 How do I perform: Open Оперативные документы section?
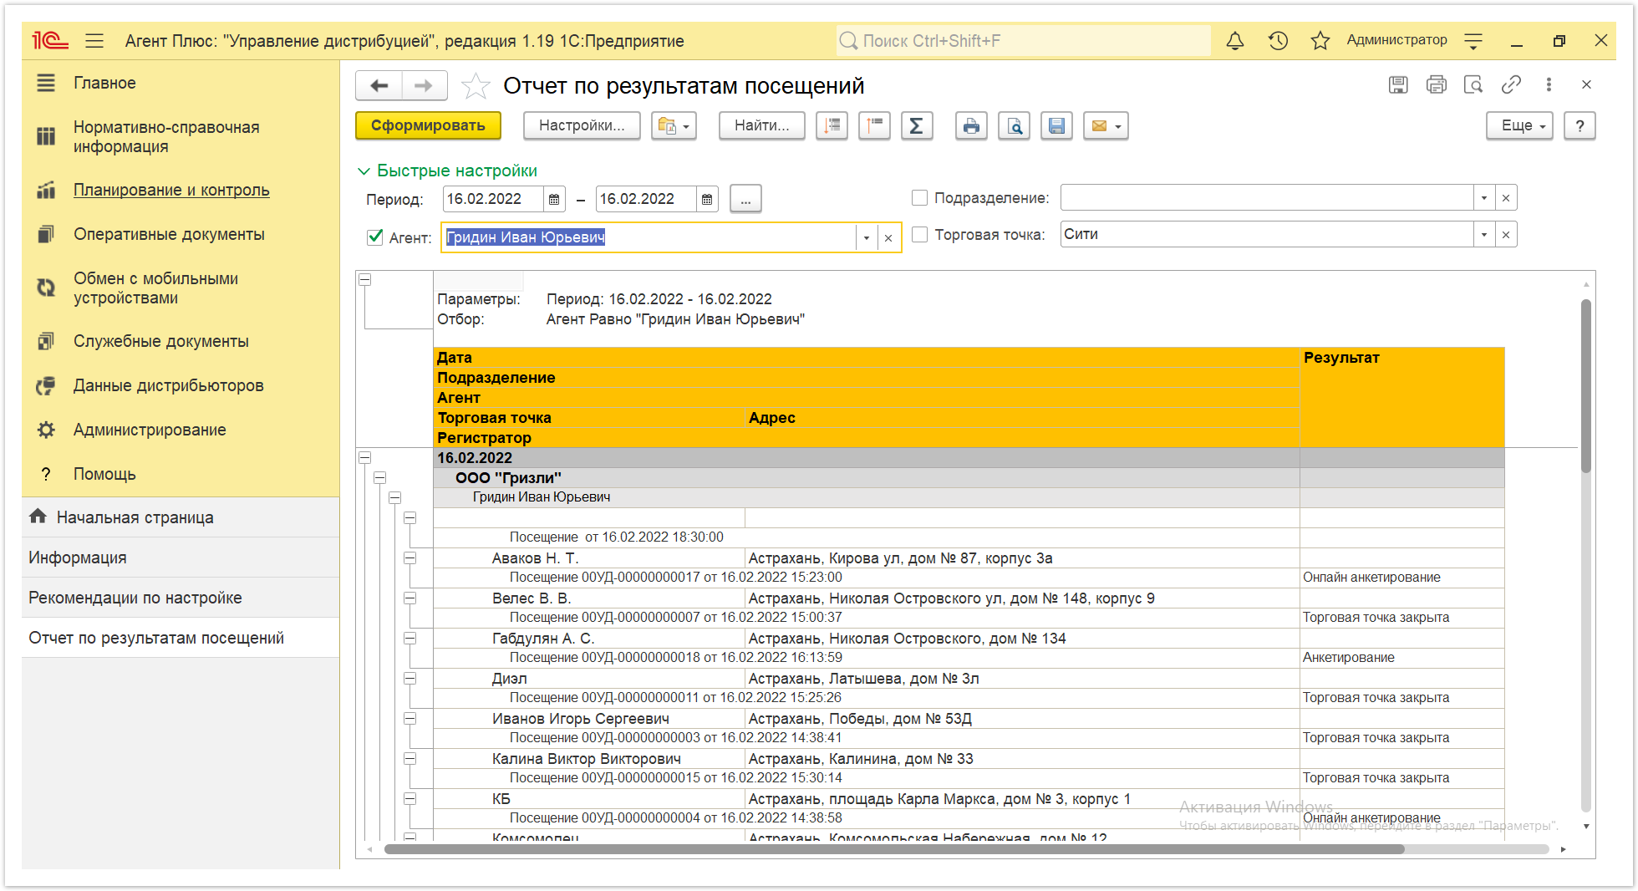181,234
